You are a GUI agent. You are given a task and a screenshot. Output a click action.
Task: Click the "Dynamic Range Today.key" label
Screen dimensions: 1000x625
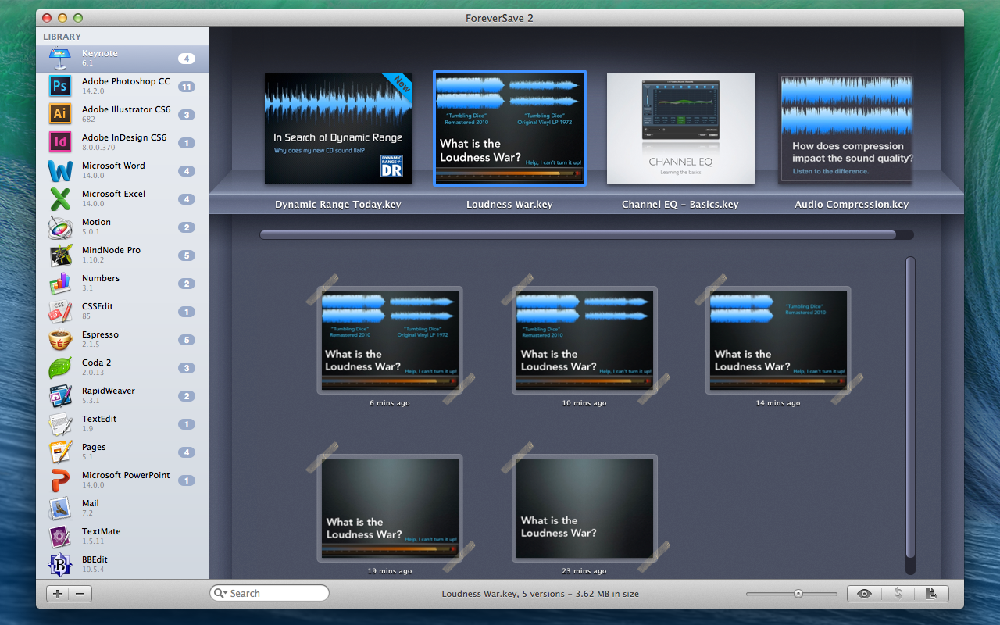pos(338,205)
